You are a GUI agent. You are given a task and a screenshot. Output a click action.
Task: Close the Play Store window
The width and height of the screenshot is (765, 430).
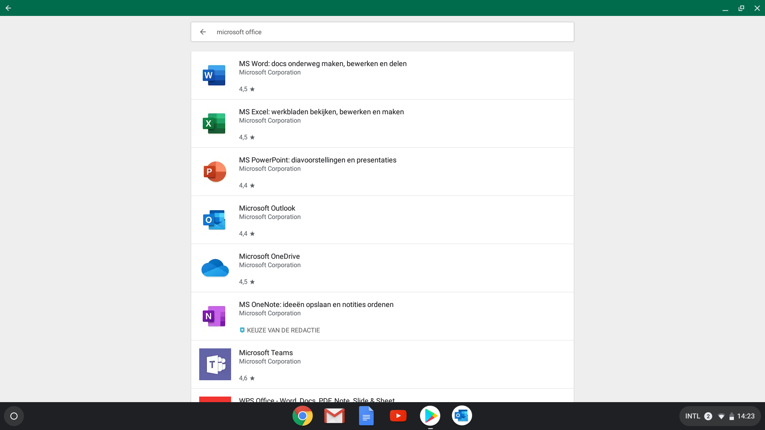click(757, 8)
